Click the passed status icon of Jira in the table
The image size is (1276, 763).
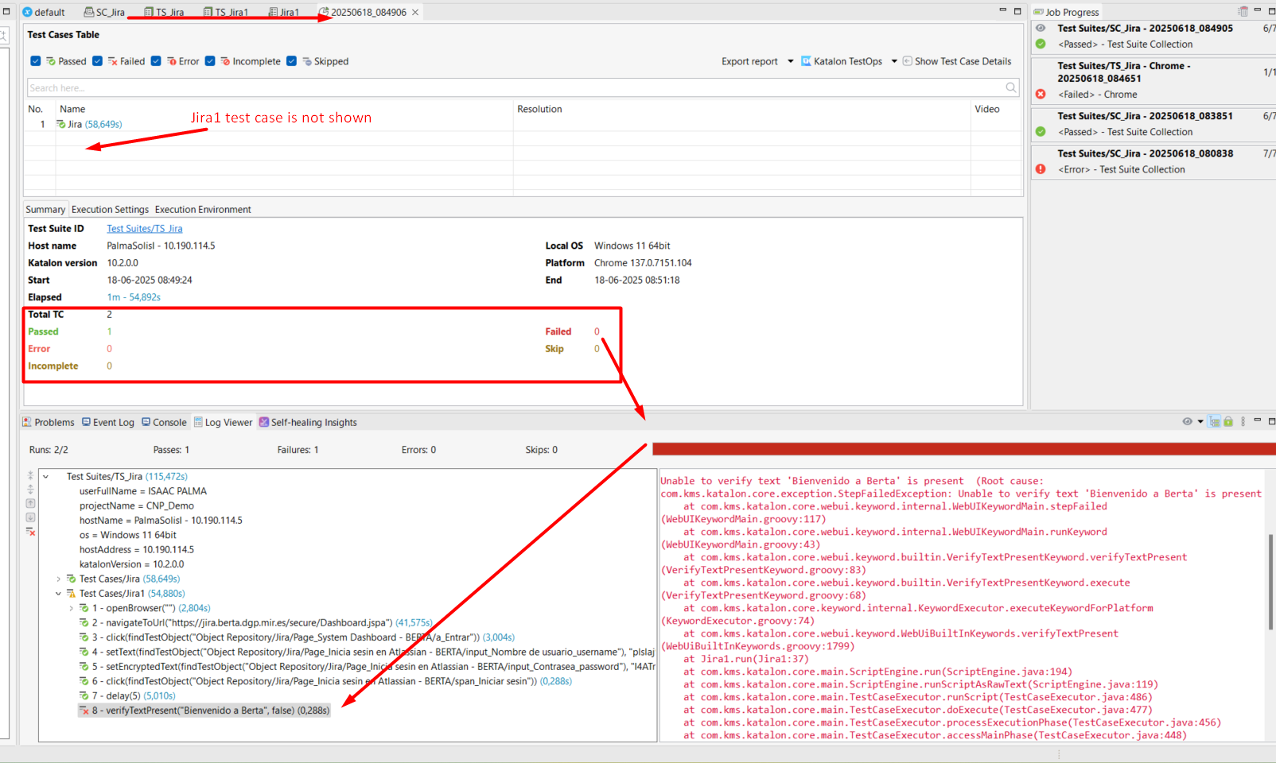(61, 124)
